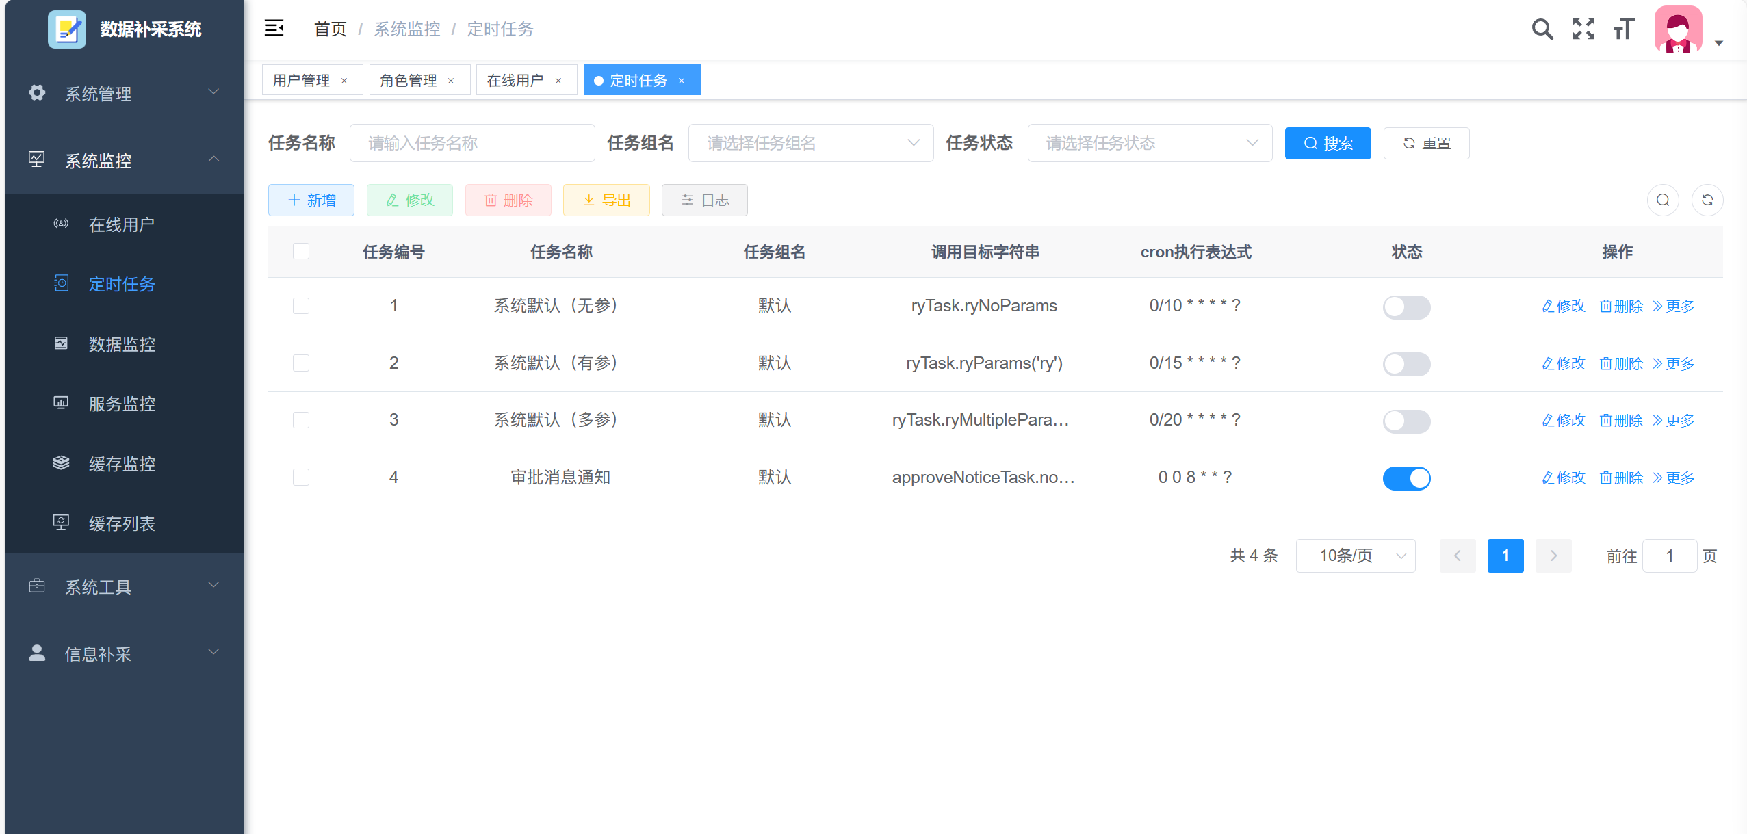Focus the 任务名称 input field
This screenshot has width=1747, height=834.
(x=472, y=143)
